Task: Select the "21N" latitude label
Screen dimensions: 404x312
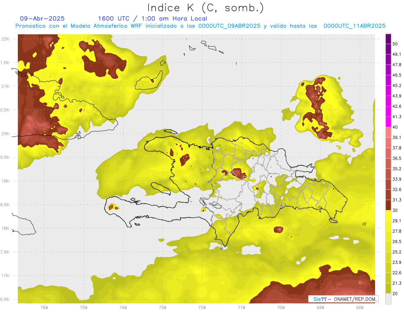Action: 6,86
